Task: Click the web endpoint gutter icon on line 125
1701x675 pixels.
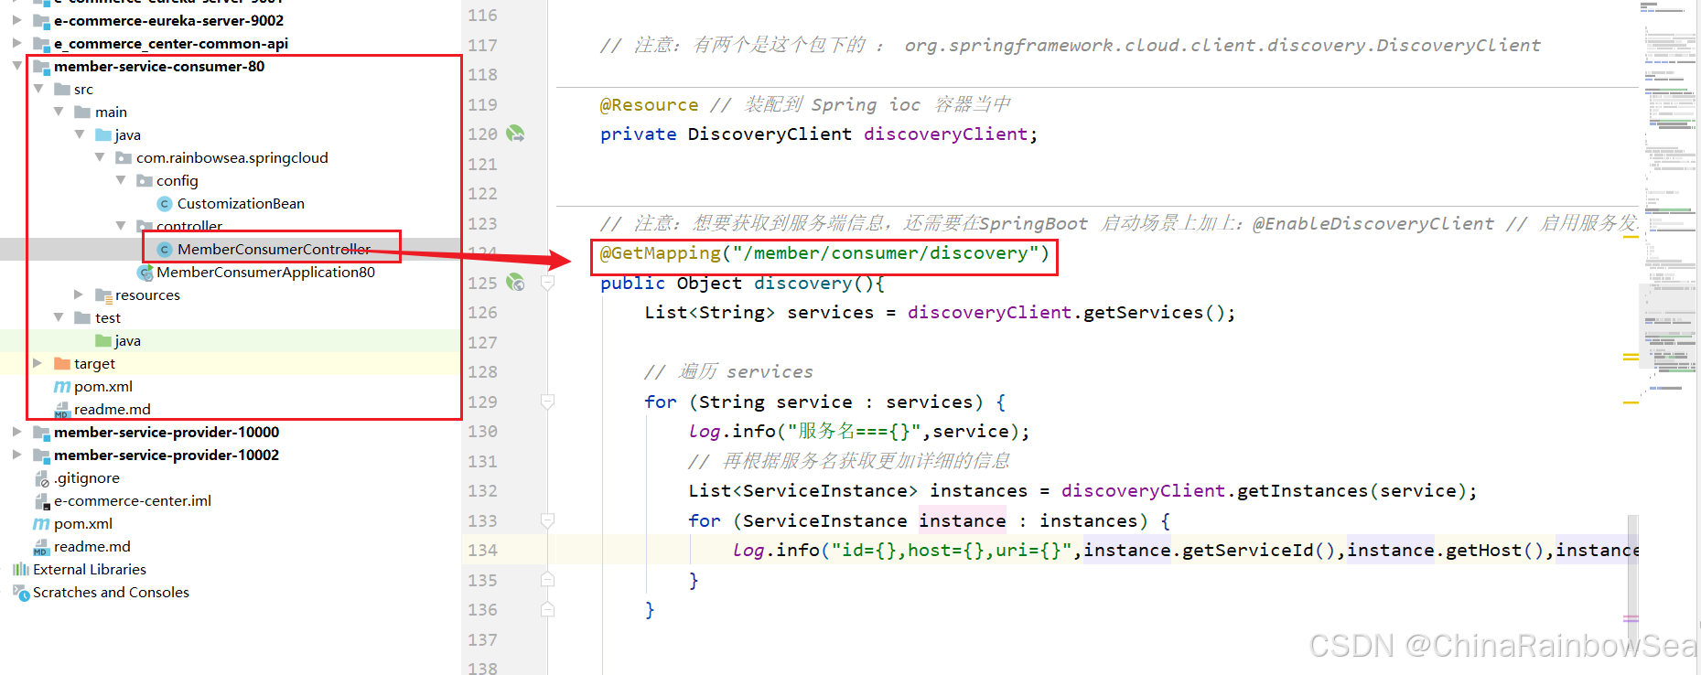Action: click(x=516, y=283)
